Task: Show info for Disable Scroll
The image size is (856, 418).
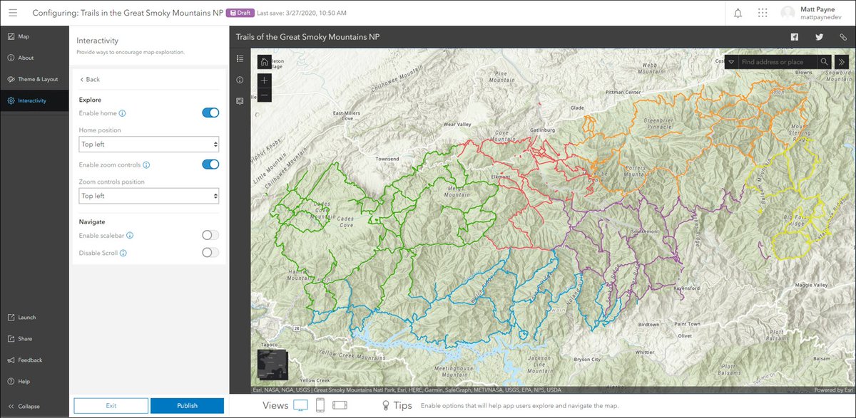Action: [123, 253]
